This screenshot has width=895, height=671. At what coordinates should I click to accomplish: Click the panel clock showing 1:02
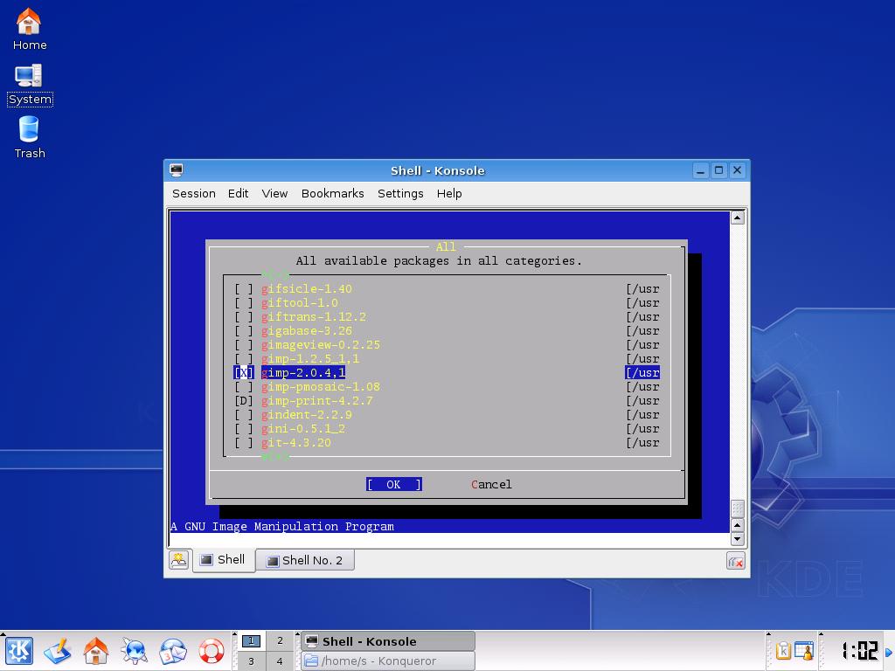click(860, 650)
